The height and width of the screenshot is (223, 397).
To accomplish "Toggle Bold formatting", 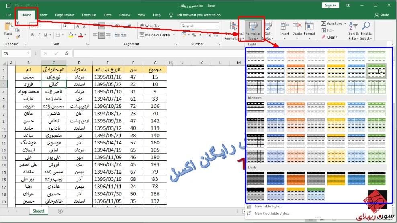I will pyautogui.click(x=32, y=35).
